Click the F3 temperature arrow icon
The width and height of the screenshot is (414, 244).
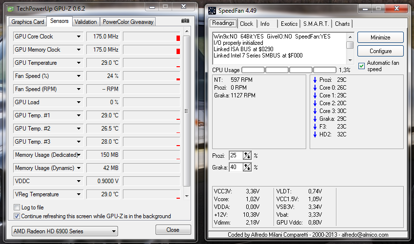(x=315, y=127)
